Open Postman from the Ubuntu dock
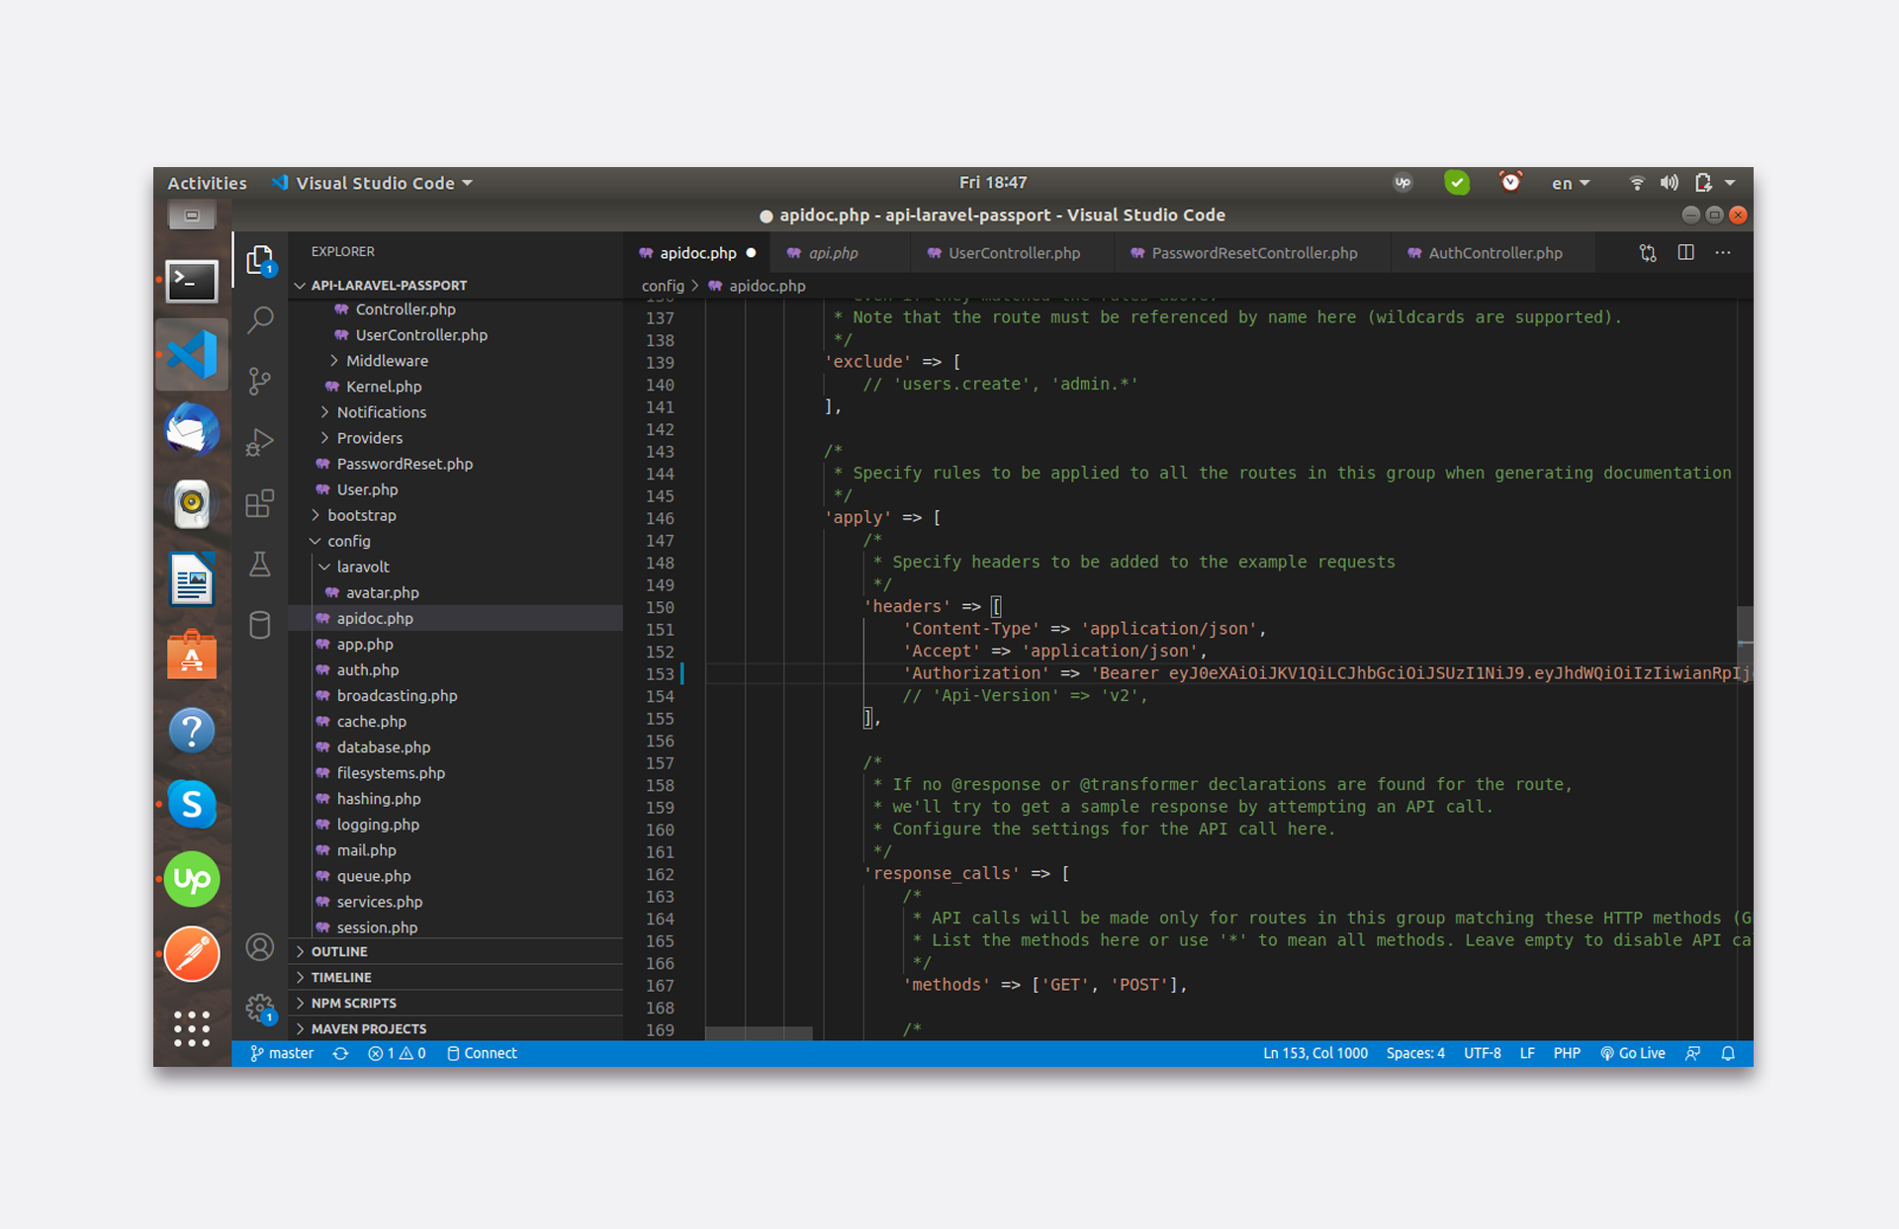The height and width of the screenshot is (1229, 1899). [192, 953]
